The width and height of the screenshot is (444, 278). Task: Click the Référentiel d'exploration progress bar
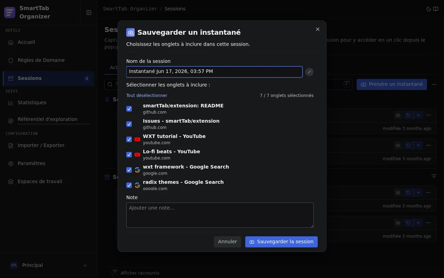pyautogui.click(x=54, y=124)
